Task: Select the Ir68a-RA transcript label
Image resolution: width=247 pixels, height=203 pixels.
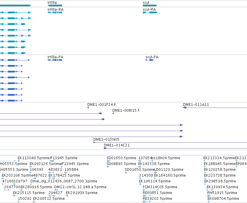Action: tap(55, 10)
